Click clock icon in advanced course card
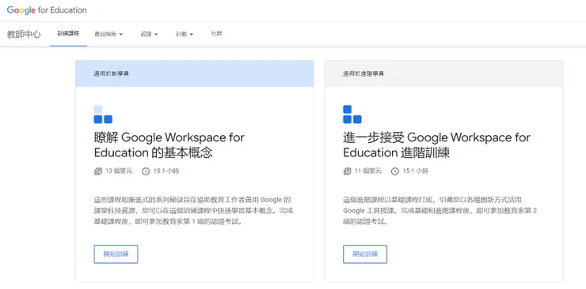586x289 pixels. (x=395, y=171)
